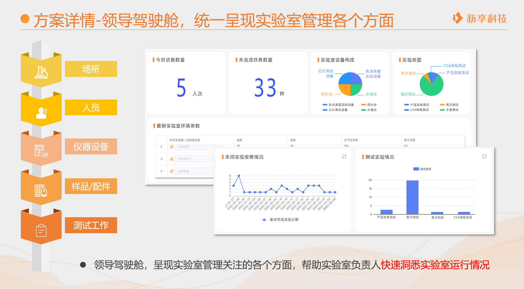The width and height of the screenshot is (524, 289).
Task: Click the 实验类型 card title
Action: [412, 60]
